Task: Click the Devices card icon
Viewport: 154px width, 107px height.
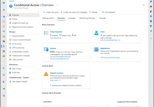Action: point(46,49)
